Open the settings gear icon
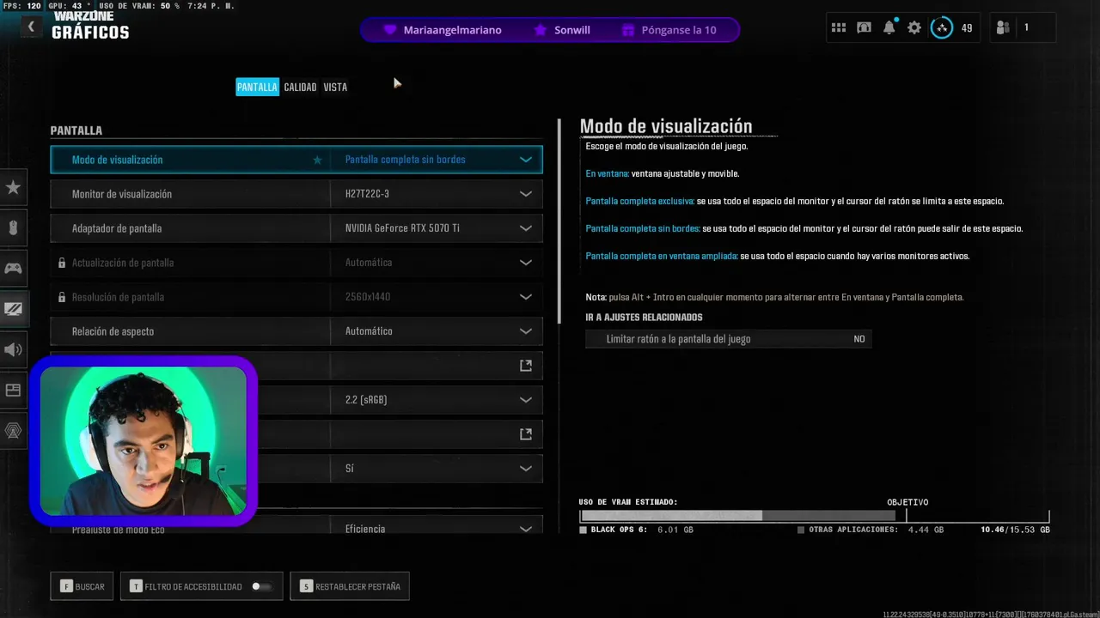Viewport: 1100px width, 618px height. click(x=914, y=27)
